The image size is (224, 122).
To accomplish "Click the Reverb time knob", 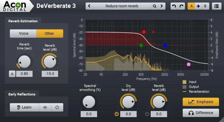I will click(24, 62).
